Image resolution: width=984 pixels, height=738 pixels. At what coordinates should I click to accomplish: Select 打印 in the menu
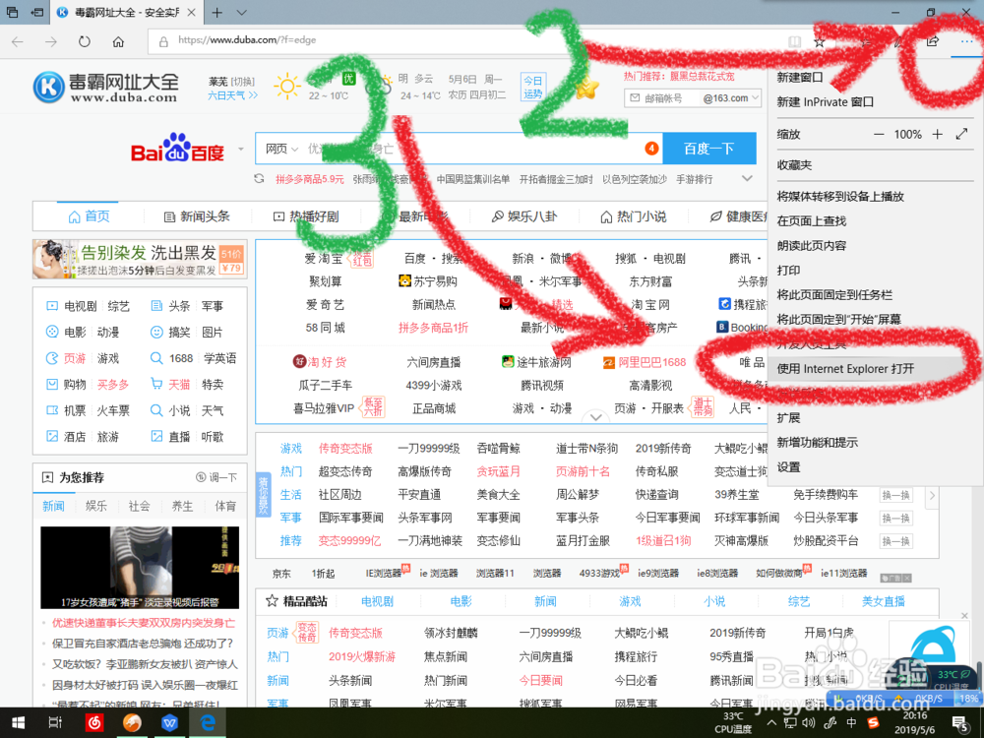click(788, 270)
